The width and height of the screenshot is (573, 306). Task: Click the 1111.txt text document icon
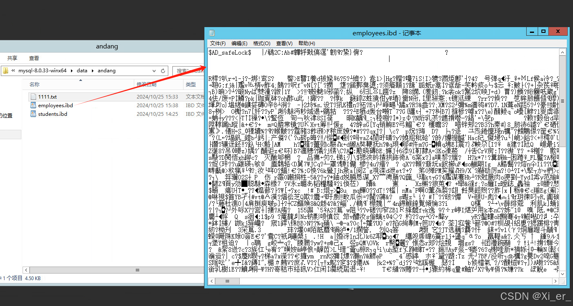click(x=33, y=97)
